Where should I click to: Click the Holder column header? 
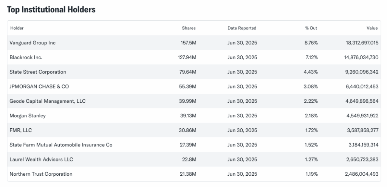click(x=17, y=28)
